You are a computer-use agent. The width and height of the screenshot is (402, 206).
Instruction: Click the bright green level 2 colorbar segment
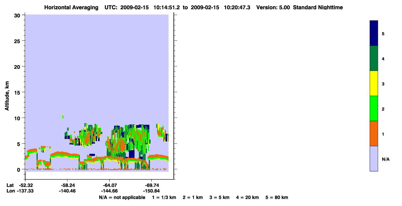pos(374,108)
